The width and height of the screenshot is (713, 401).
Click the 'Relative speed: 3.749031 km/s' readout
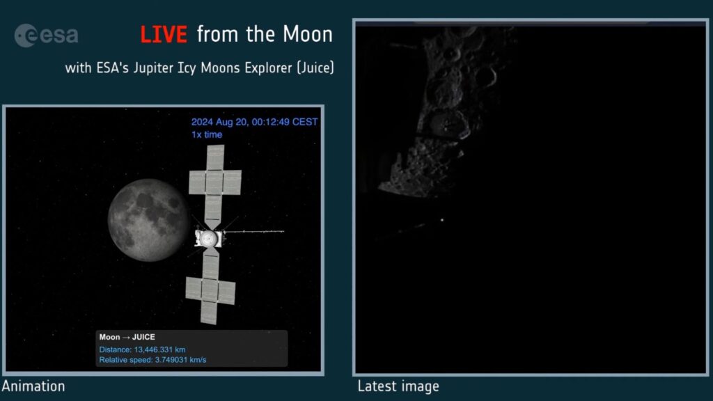click(x=152, y=360)
